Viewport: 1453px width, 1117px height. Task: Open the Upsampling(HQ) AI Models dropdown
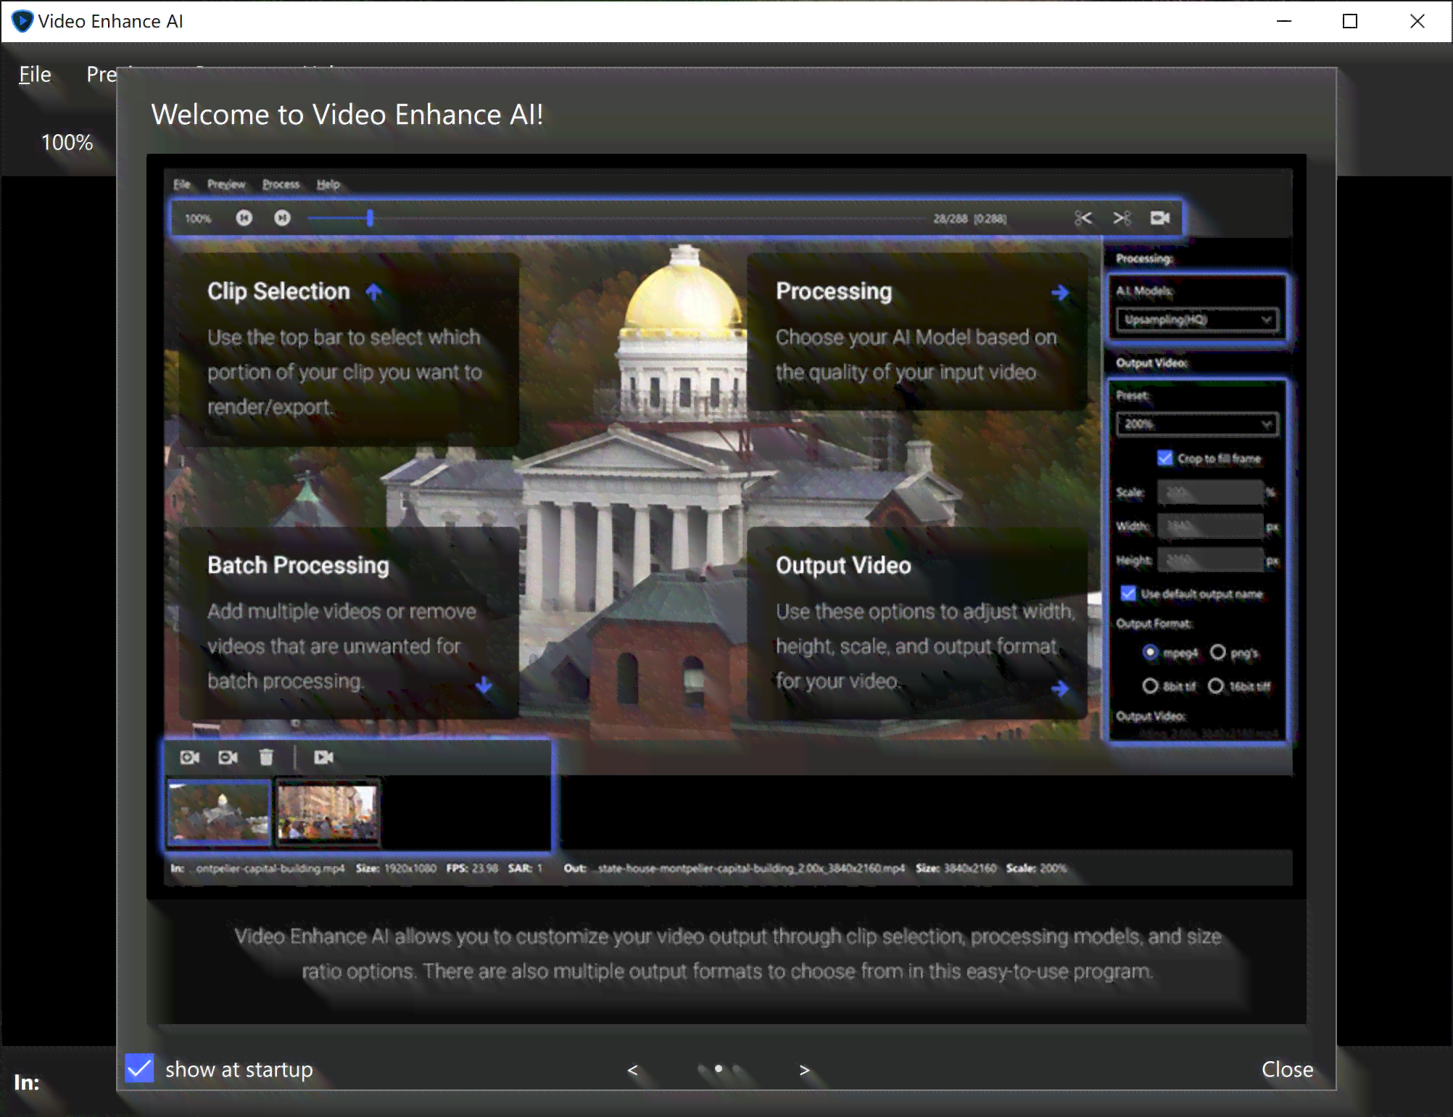pos(1197,320)
